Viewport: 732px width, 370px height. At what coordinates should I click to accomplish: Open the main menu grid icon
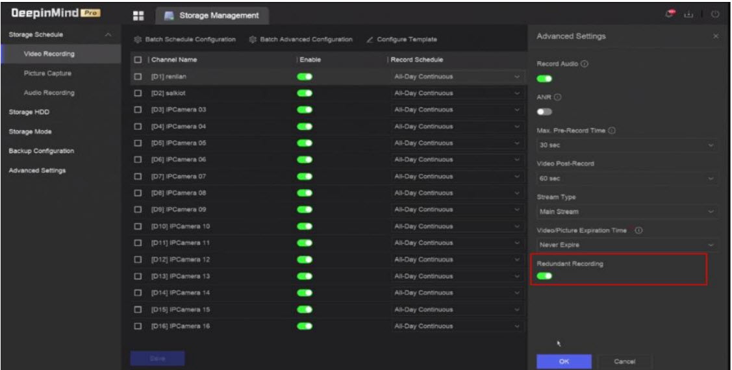137,15
